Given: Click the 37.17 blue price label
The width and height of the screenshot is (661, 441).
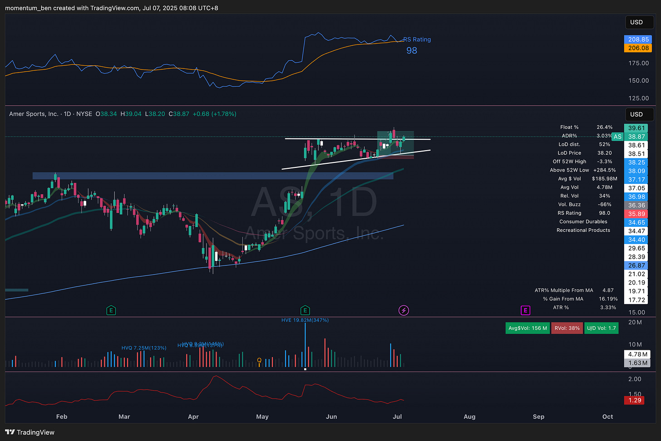Looking at the screenshot, I should pyautogui.click(x=636, y=180).
